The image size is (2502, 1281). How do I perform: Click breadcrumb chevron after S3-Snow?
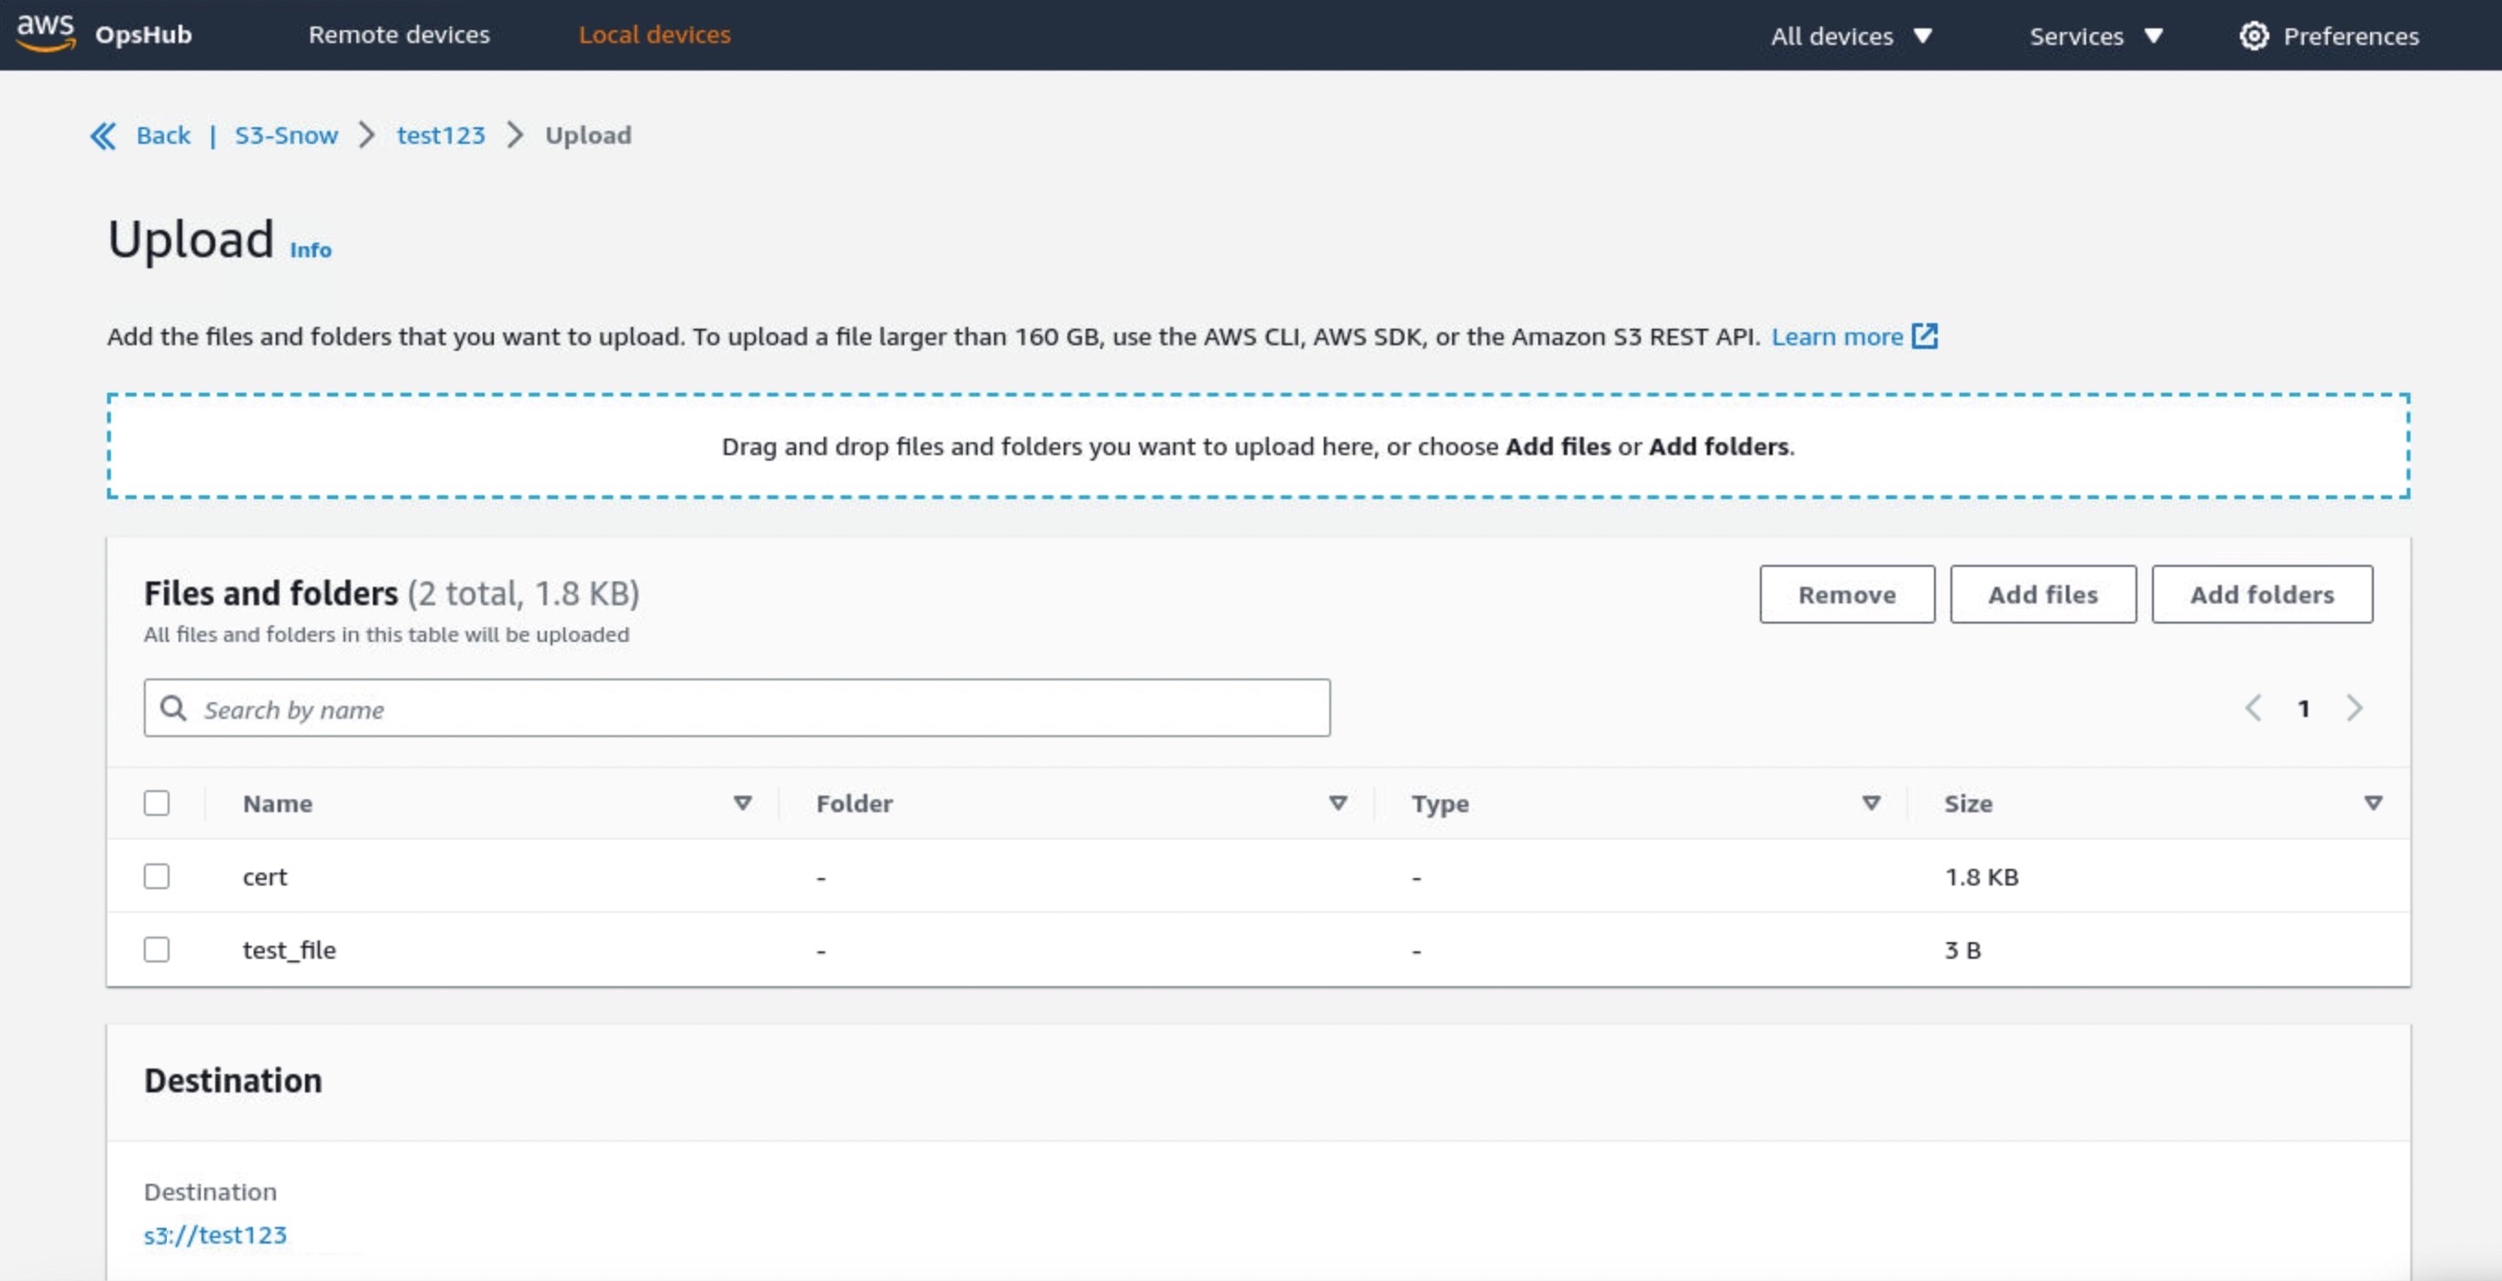367,135
